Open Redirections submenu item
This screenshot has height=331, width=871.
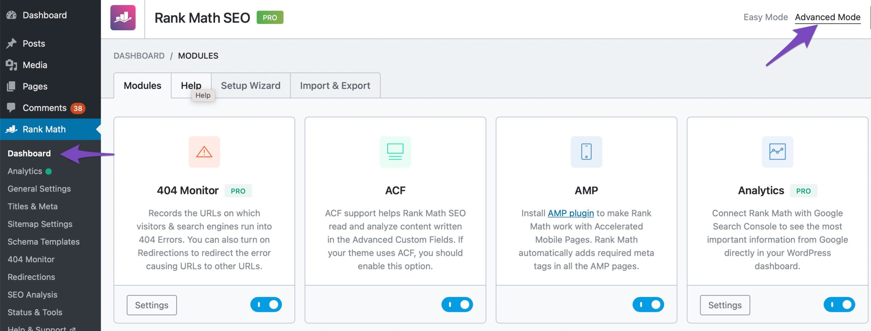coord(31,277)
